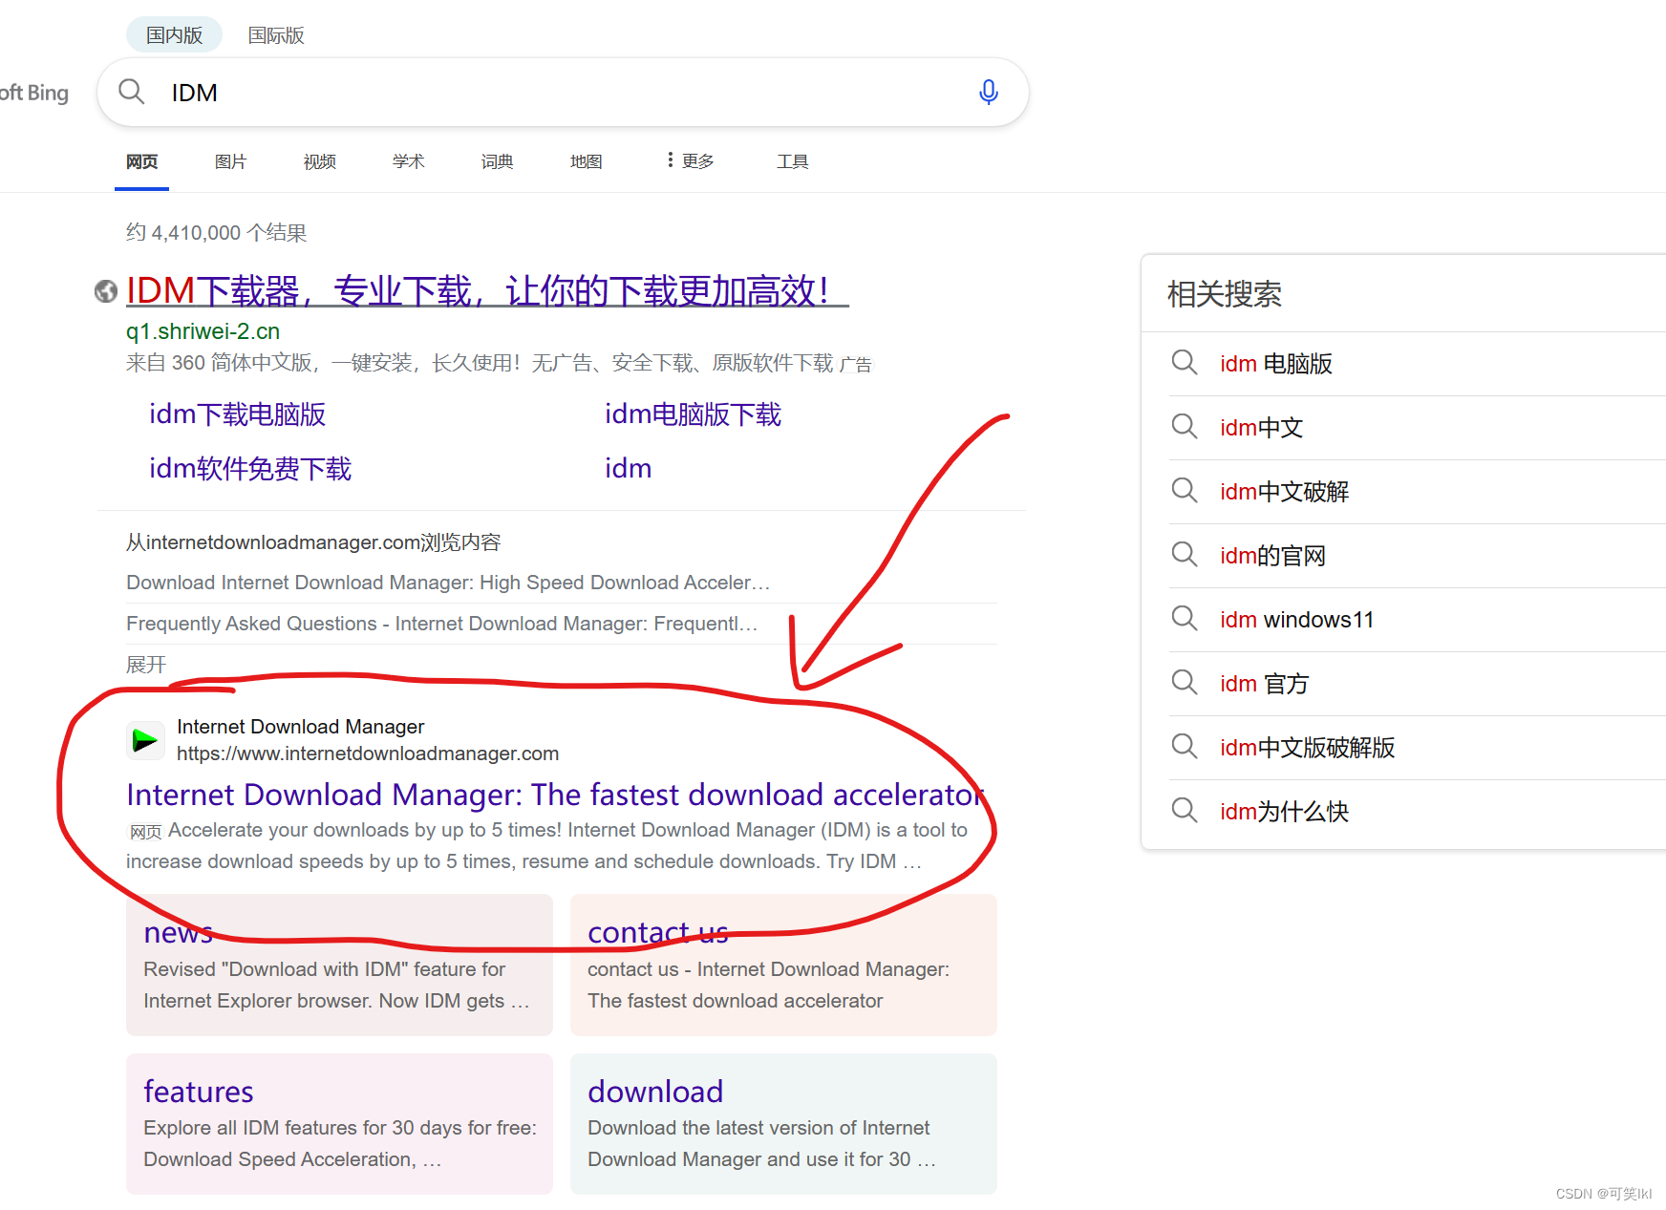This screenshot has width=1666, height=1210.
Task: Click search icon beside idm中文
Action: coord(1185,427)
